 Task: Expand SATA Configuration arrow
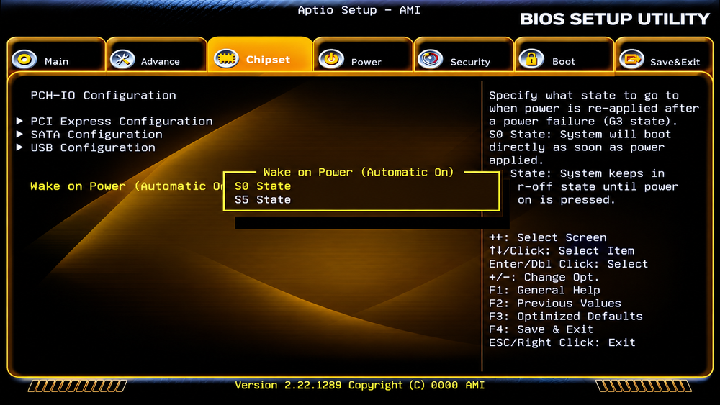19,135
